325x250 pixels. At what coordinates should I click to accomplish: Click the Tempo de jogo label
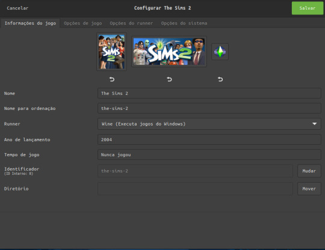pyautogui.click(x=22, y=155)
